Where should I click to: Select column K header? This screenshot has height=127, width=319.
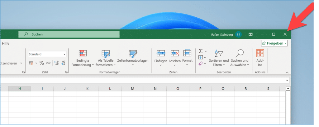tap(88, 89)
